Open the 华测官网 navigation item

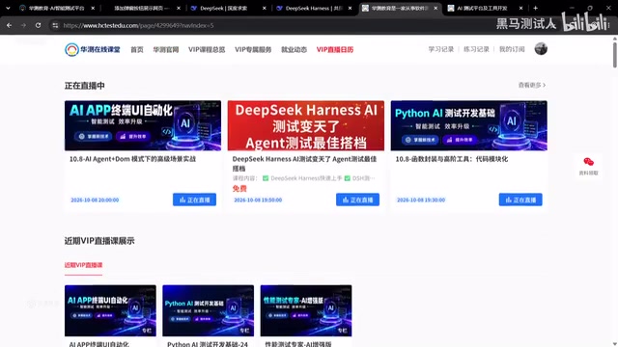(166, 49)
